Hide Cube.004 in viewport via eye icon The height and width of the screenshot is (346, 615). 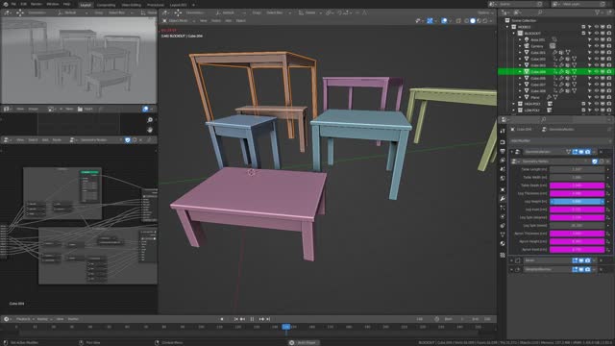tap(596, 72)
